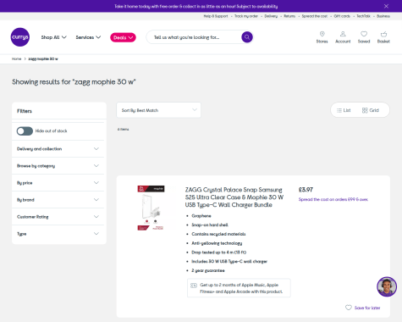Click the £3.97 price

pos(306,190)
